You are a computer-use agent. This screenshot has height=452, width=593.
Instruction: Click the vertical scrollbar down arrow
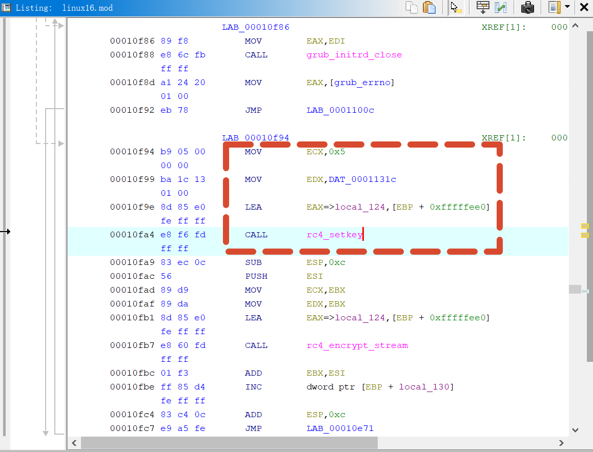point(575,430)
